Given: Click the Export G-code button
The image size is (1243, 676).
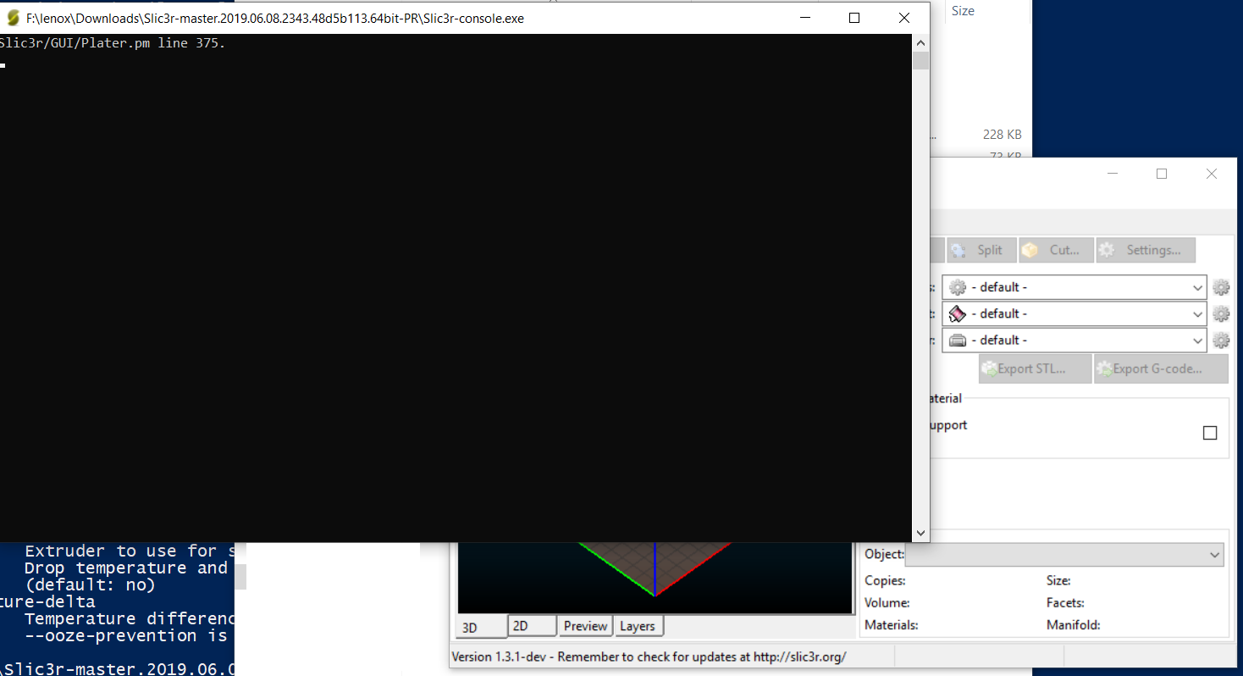Looking at the screenshot, I should (1161, 368).
